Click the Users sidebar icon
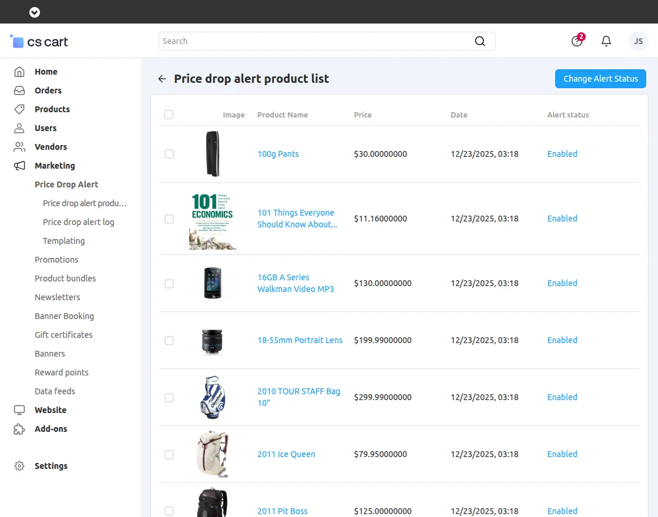Image resolution: width=658 pixels, height=517 pixels. 19,127
